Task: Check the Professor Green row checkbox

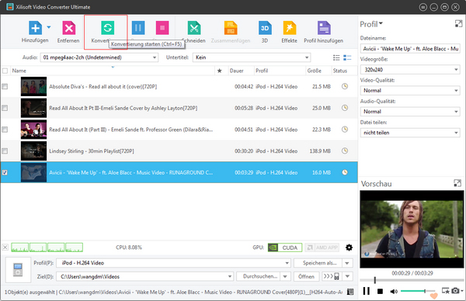Action: point(5,130)
